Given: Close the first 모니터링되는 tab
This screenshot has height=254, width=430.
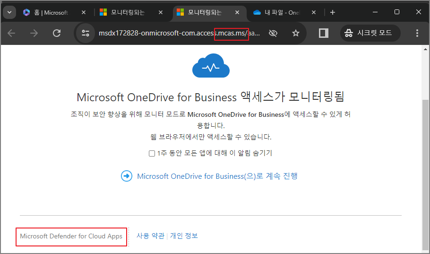Looking at the screenshot, I should coord(161,12).
